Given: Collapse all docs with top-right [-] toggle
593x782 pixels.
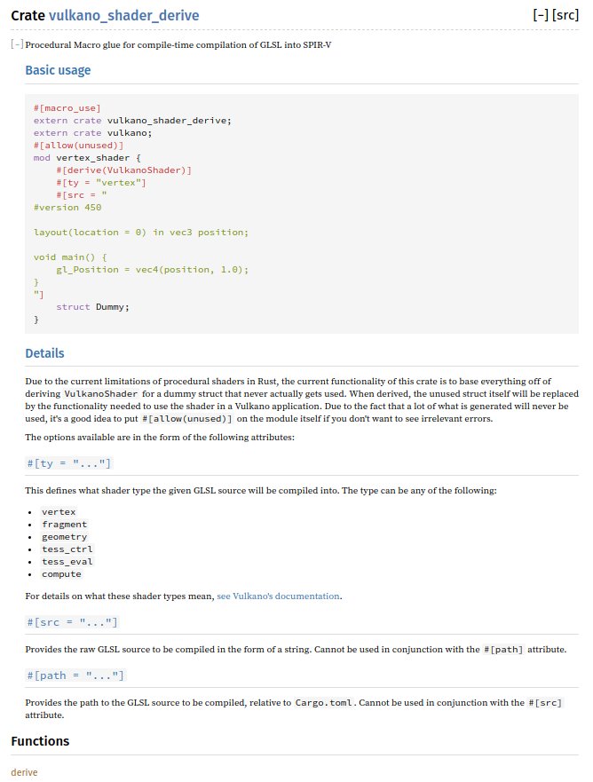Looking at the screenshot, I should (541, 15).
